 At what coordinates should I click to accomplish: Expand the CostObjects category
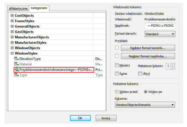coord(12,16)
